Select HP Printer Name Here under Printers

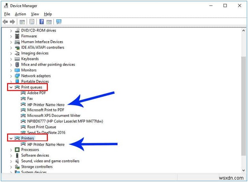pos(46,144)
